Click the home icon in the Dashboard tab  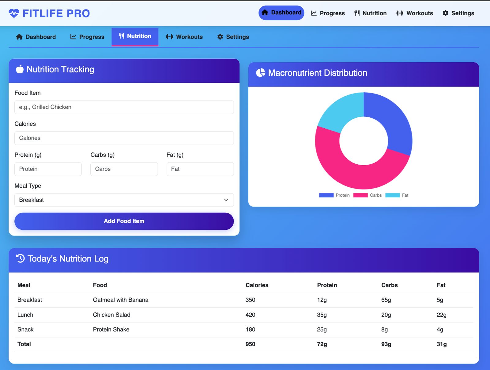coord(19,37)
